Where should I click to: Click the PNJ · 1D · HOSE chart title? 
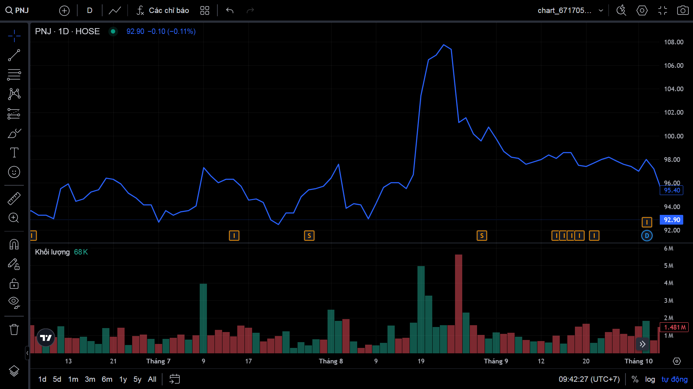point(68,31)
